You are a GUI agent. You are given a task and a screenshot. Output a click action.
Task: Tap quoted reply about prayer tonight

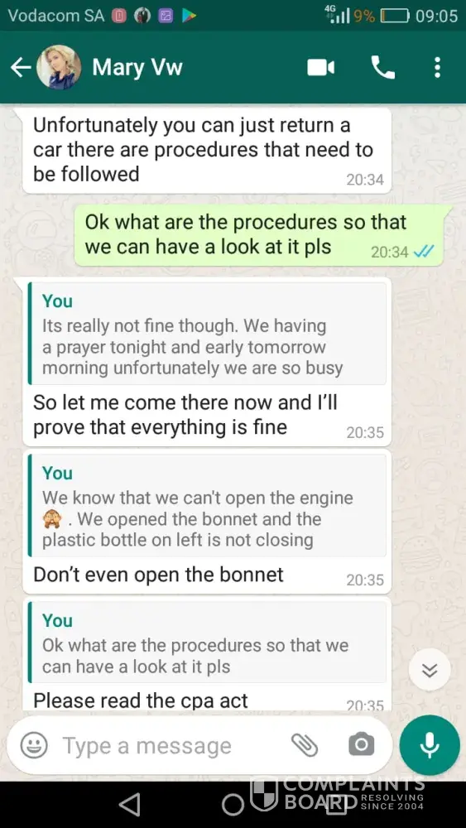pyautogui.click(x=208, y=333)
